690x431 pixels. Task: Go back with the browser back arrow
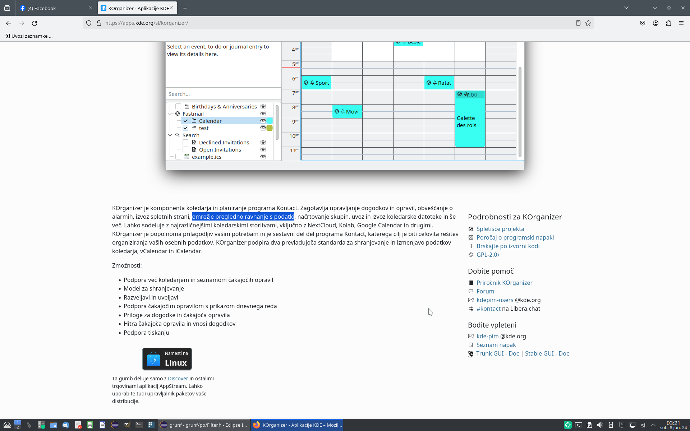[x=9, y=23]
